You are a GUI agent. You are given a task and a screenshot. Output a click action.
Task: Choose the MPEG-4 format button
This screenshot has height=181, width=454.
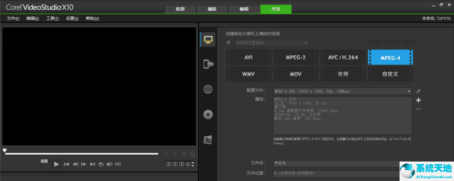pos(391,57)
